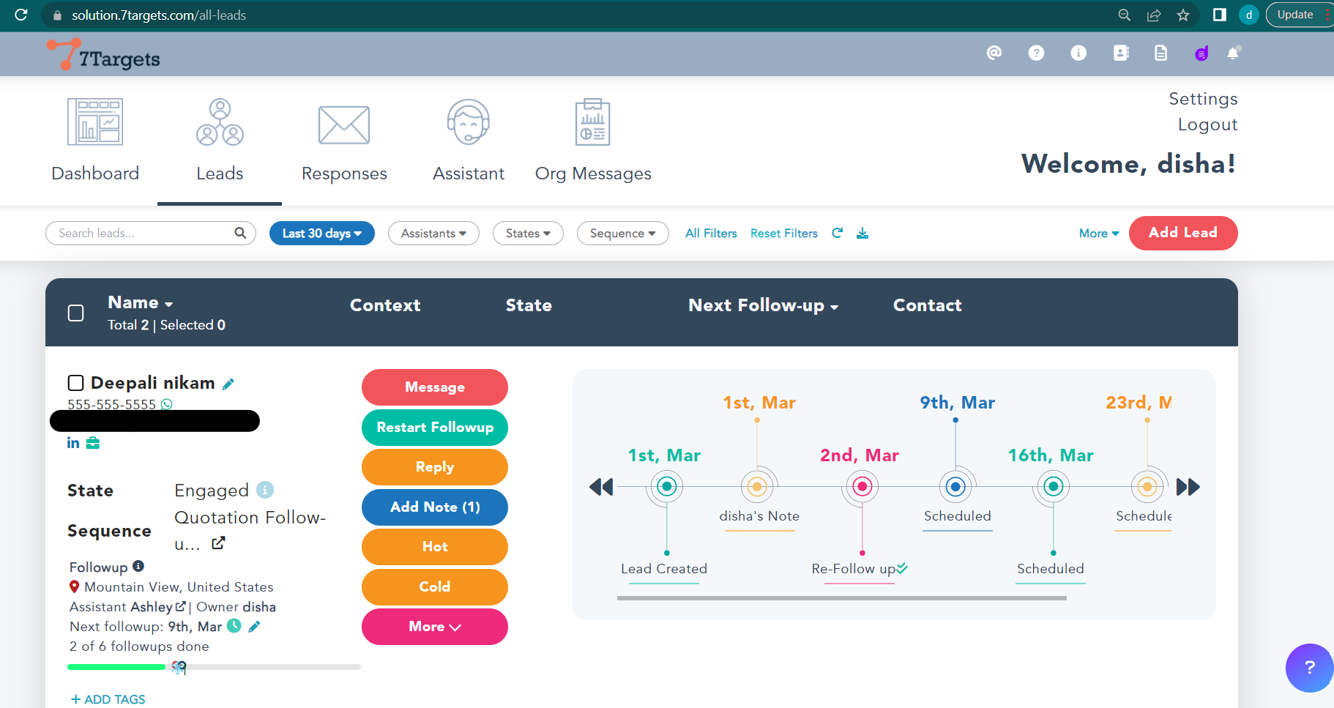Click the WhatsApp icon beside phone number

[167, 404]
